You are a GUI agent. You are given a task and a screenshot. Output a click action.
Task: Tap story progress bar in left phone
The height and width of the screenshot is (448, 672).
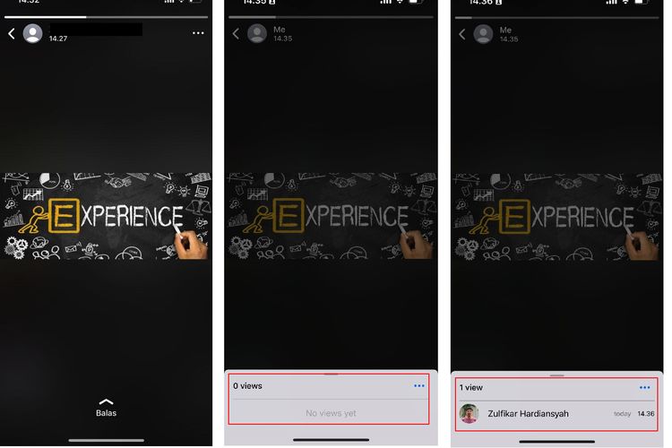pos(106,17)
